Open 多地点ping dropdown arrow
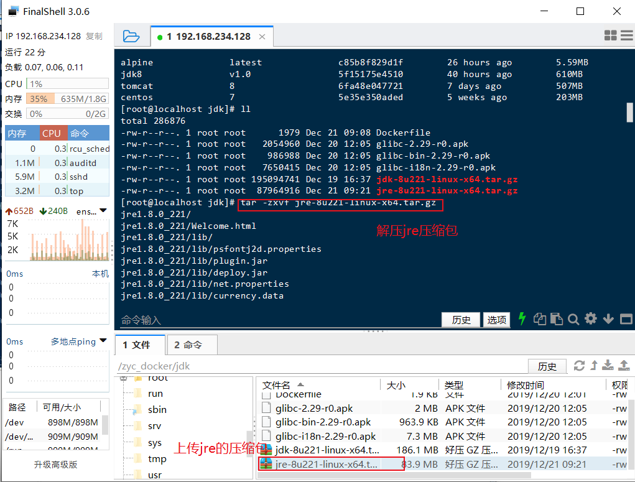 (103, 341)
